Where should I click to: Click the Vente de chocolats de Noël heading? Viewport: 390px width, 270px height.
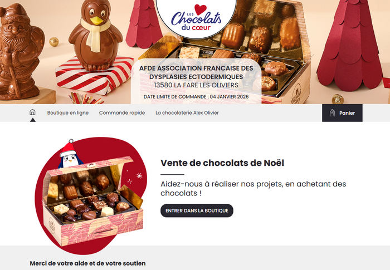[x=222, y=163]
